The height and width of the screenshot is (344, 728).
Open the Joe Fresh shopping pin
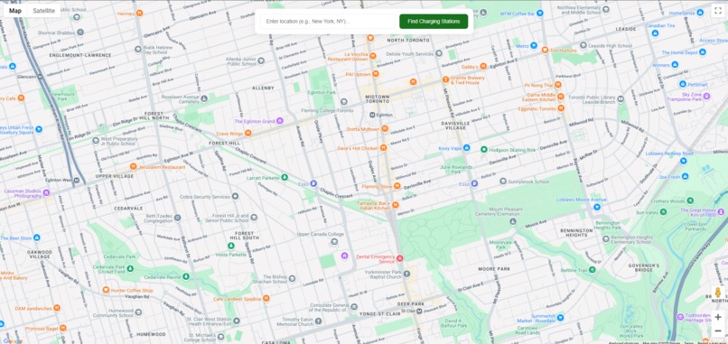(686, 176)
